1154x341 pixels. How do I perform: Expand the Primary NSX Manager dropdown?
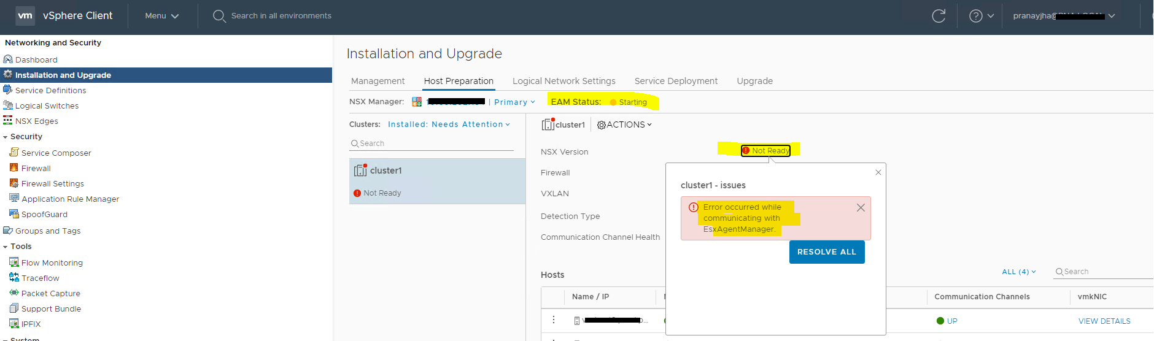tap(514, 102)
